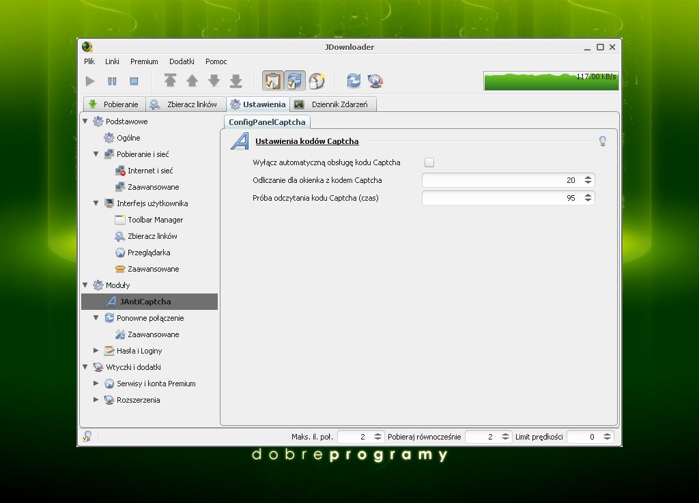Viewport: 699px width, 503px height.
Task: Open the Dziennik Zdarzeń tab
Action: click(x=333, y=104)
